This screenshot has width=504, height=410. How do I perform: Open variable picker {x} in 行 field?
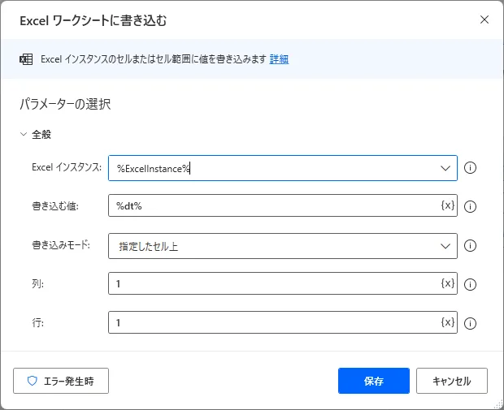point(447,322)
